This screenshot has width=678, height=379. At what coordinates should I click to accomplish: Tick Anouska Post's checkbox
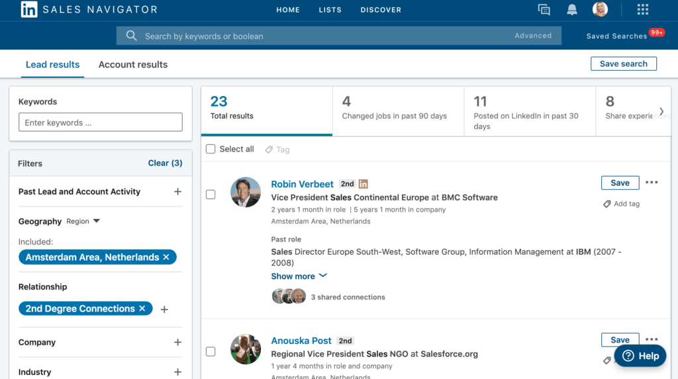[x=211, y=351]
